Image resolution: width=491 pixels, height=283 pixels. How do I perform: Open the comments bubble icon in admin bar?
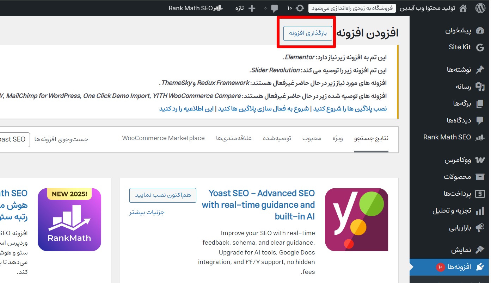click(274, 8)
